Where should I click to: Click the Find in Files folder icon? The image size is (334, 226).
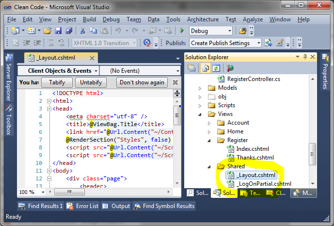click(x=242, y=31)
